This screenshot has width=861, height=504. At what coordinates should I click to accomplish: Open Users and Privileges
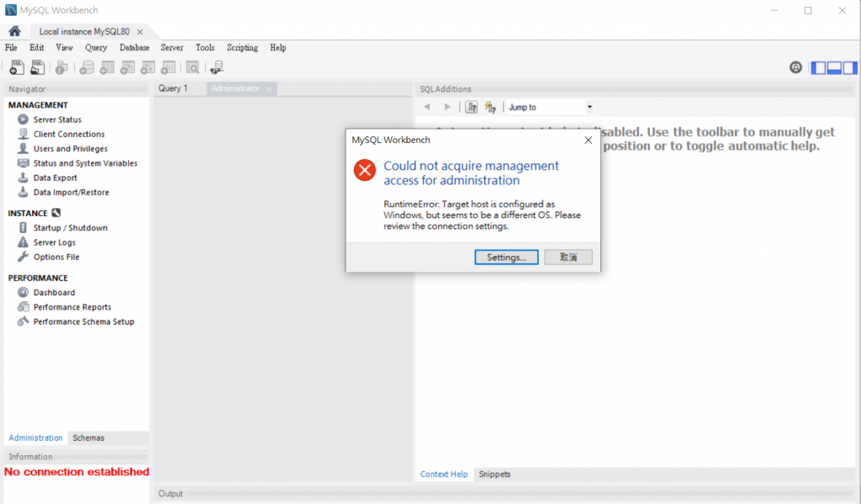pyautogui.click(x=71, y=148)
